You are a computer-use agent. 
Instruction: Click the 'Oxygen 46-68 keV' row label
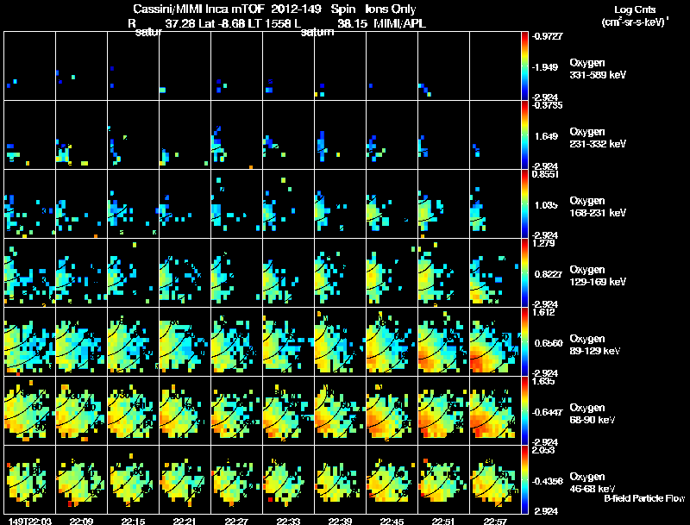coord(593,483)
